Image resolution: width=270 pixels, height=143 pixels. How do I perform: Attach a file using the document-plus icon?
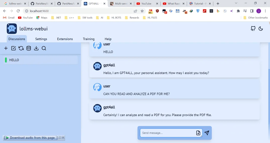[198, 133]
